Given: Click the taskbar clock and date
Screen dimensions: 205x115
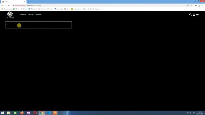Looking at the screenshot, I should tap(200, 113).
